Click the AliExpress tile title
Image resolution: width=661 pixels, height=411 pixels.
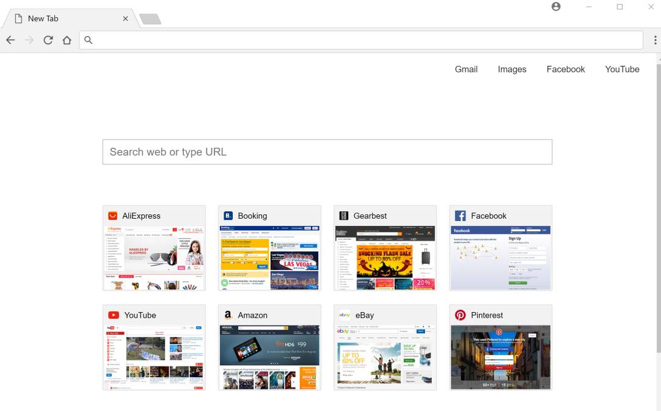141,216
